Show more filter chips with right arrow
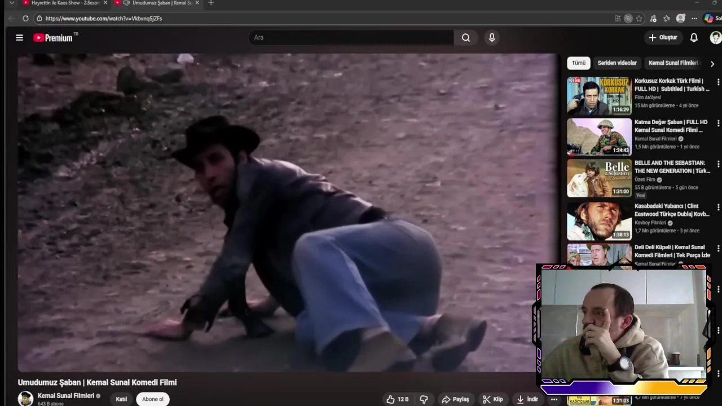 click(712, 64)
